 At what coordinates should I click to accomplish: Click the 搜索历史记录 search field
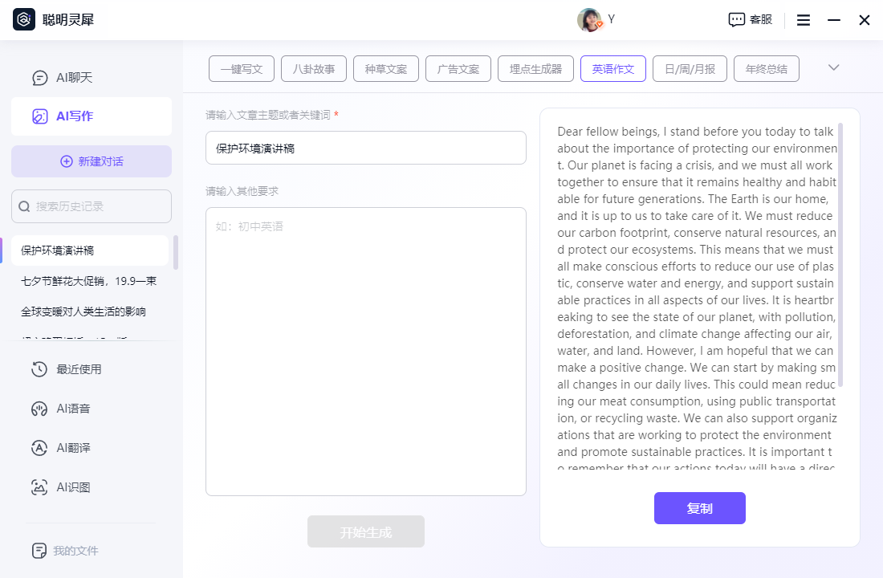click(92, 206)
